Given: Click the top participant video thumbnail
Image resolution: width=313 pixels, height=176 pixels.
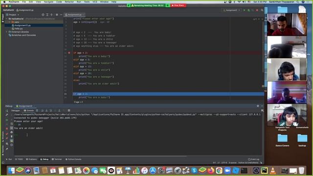Looking at the screenshot, I should coord(287,24).
